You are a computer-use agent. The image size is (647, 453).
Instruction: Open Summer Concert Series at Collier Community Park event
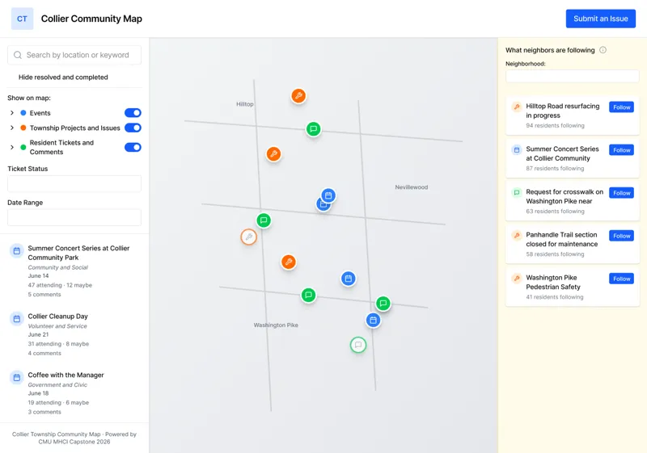(78, 253)
